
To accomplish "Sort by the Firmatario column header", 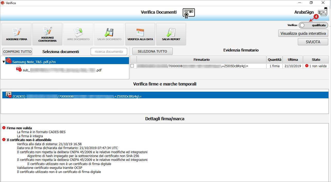I will click(x=202, y=59).
